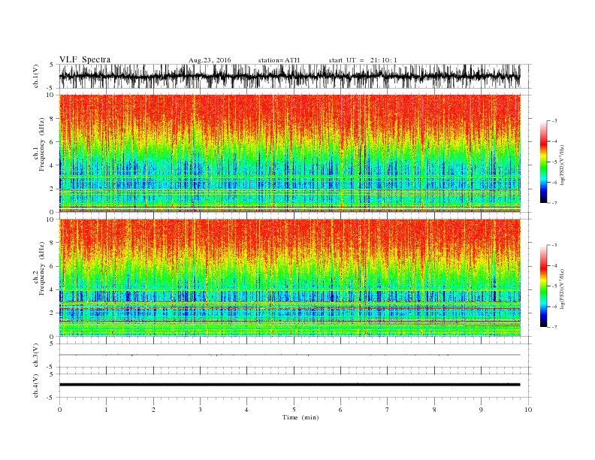Click inside the ch.1 spectrogram panel
The width and height of the screenshot is (595, 460).
click(x=289, y=153)
